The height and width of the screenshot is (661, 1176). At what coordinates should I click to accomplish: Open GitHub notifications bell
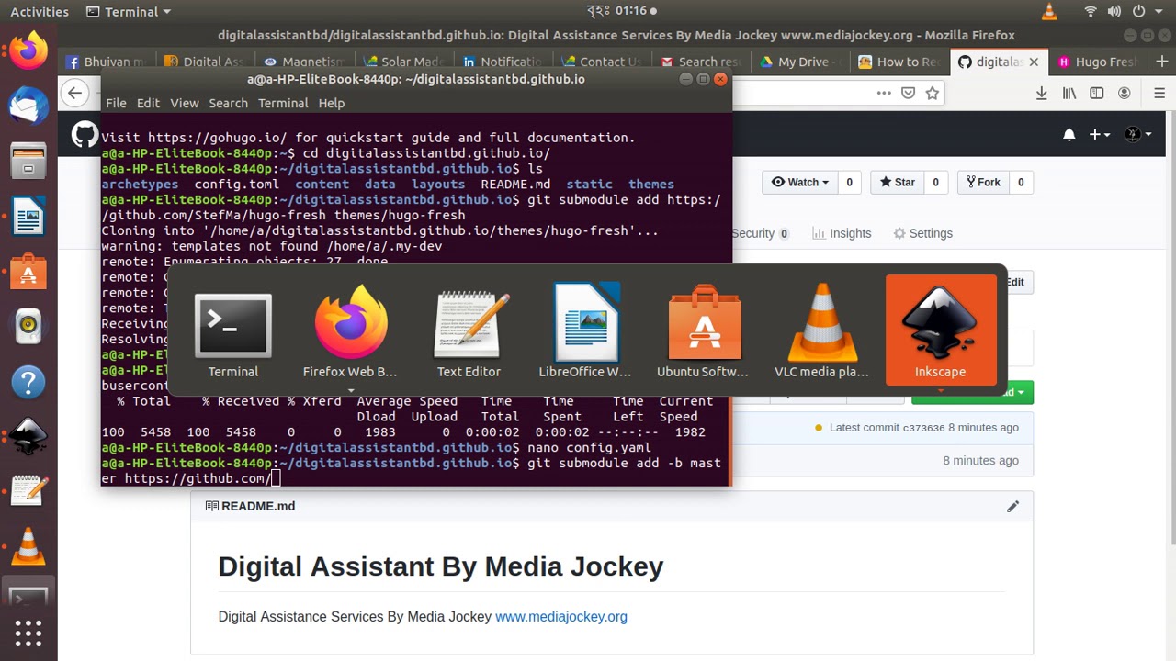click(1069, 134)
